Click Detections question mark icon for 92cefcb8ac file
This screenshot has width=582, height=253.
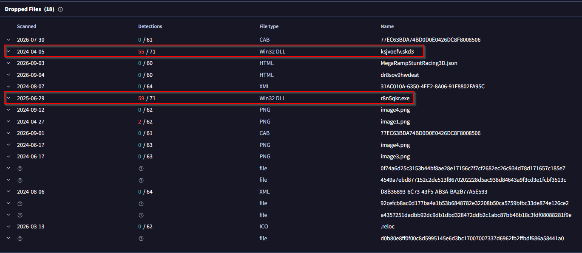click(140, 203)
